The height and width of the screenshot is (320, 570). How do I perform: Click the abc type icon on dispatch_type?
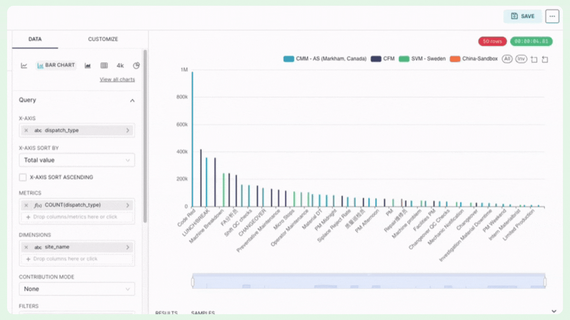click(38, 131)
